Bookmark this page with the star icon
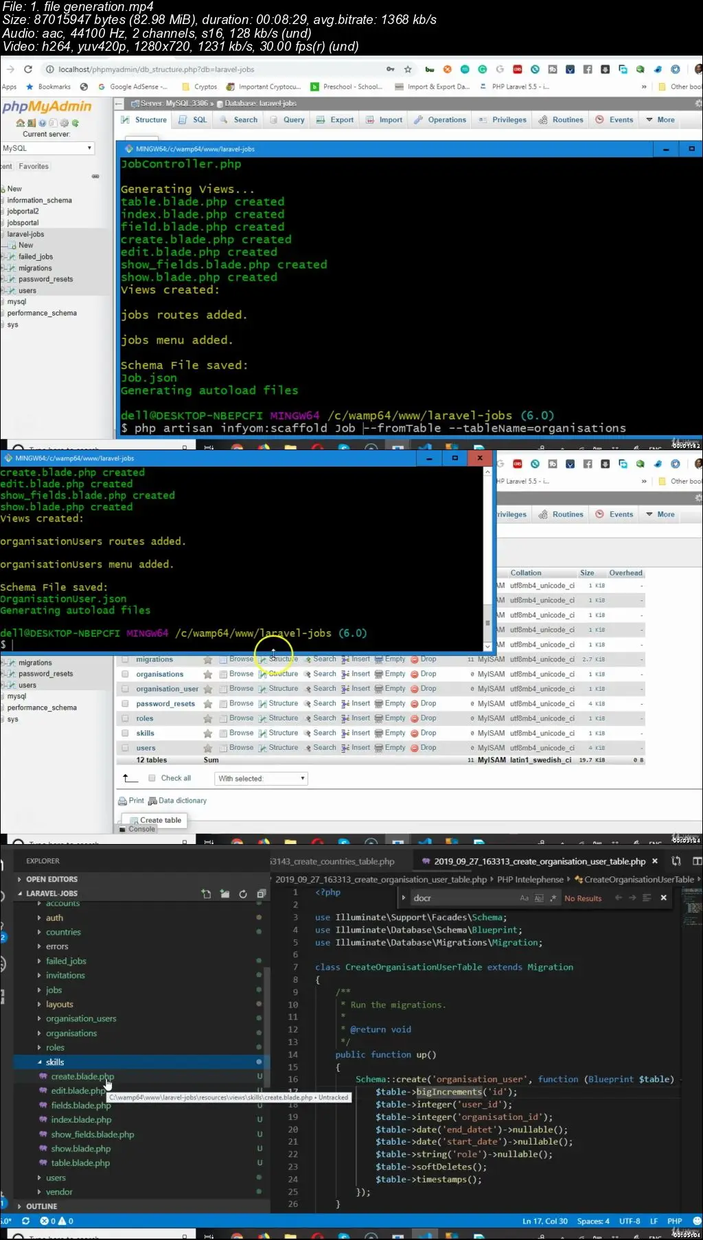The height and width of the screenshot is (1240, 703). point(408,69)
